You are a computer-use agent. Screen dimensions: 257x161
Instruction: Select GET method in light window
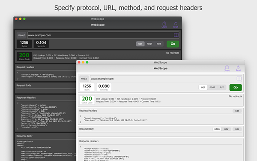point(203,88)
